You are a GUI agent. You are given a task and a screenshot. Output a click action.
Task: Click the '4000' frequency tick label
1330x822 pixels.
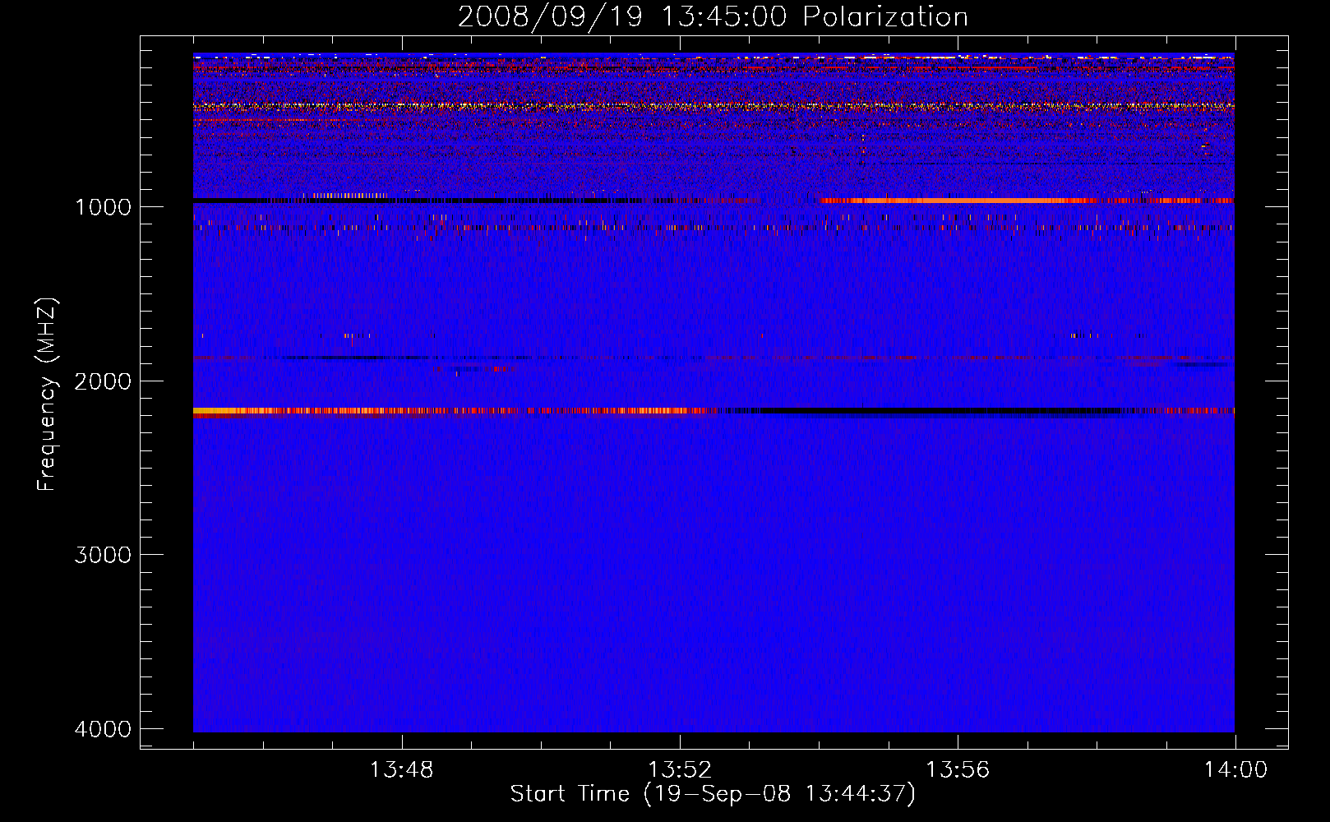103,729
